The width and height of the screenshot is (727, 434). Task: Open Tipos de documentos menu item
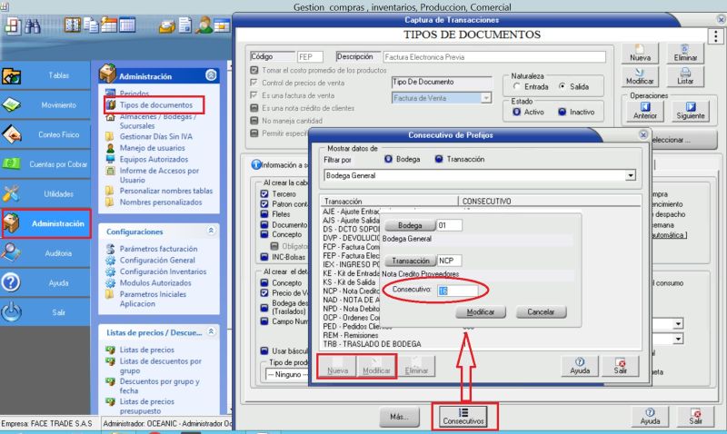point(155,105)
